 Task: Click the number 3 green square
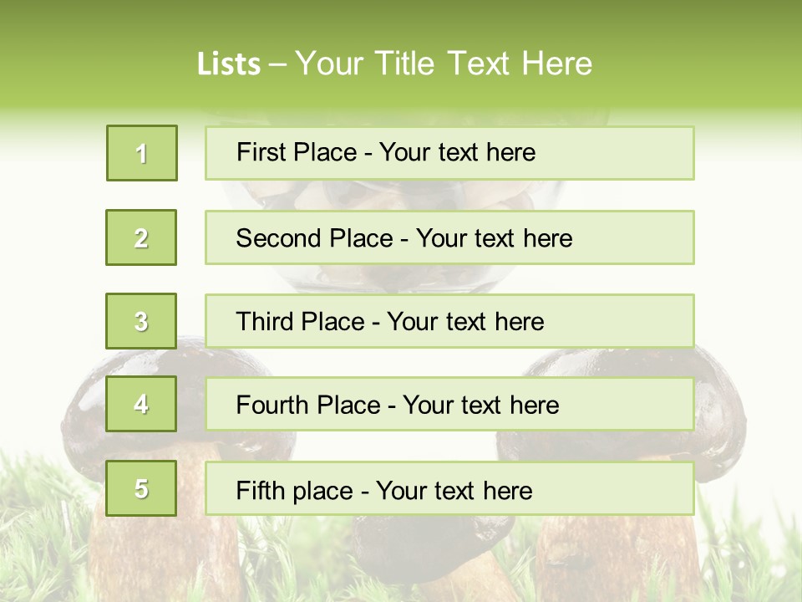(x=141, y=321)
